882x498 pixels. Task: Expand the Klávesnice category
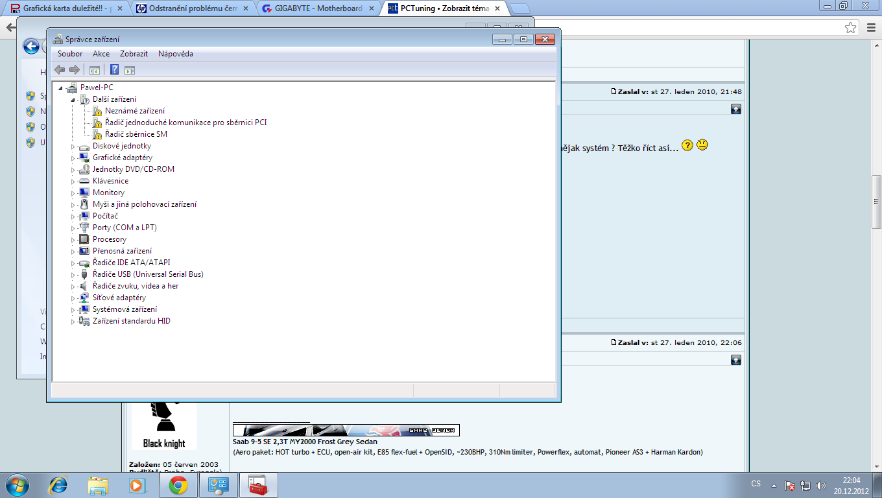pos(73,182)
